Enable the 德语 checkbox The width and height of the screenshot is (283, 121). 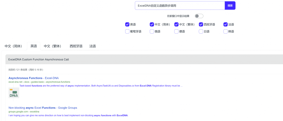[x=177, y=31]
